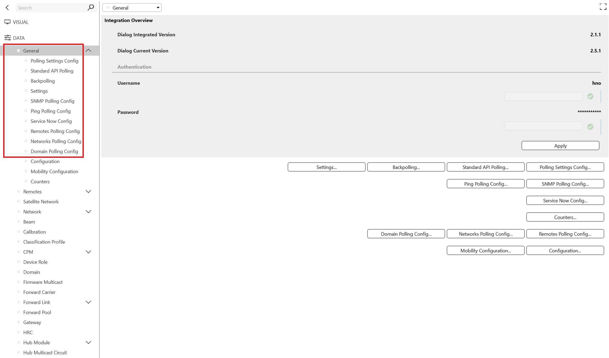The width and height of the screenshot is (609, 358).
Task: Click the Ping Polling Config... button
Action: (485, 184)
